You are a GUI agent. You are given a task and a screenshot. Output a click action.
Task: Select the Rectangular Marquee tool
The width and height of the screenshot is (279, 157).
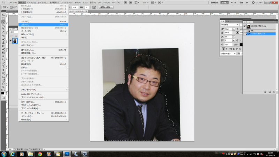pos(3,18)
